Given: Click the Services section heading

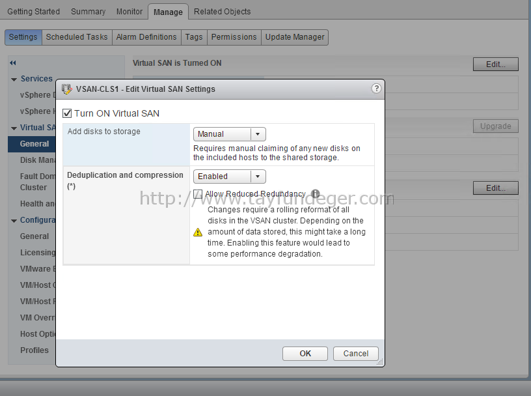Looking at the screenshot, I should click(36, 79).
